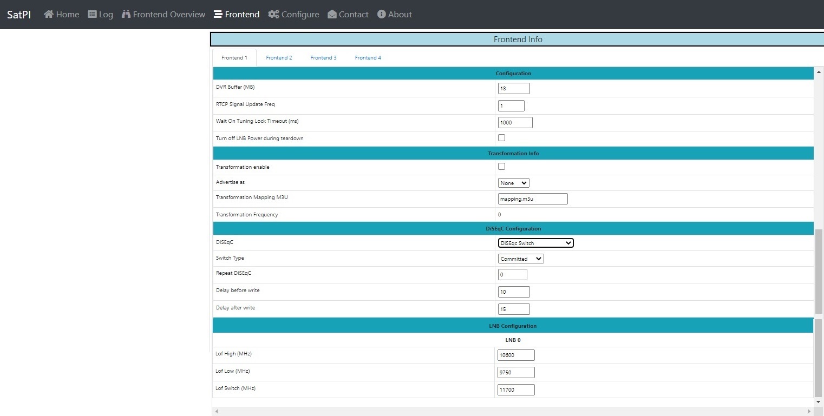
Task: Click the DiSEqC Configuration section heading
Action: 513,228
